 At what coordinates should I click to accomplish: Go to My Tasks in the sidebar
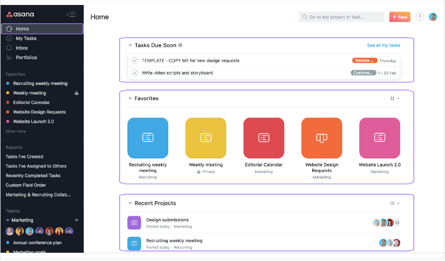tap(26, 38)
